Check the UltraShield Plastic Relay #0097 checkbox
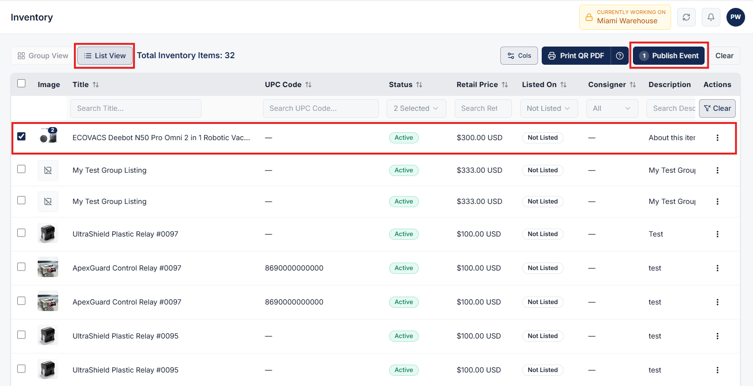Screen dimensions: 753x386 (x=21, y=233)
